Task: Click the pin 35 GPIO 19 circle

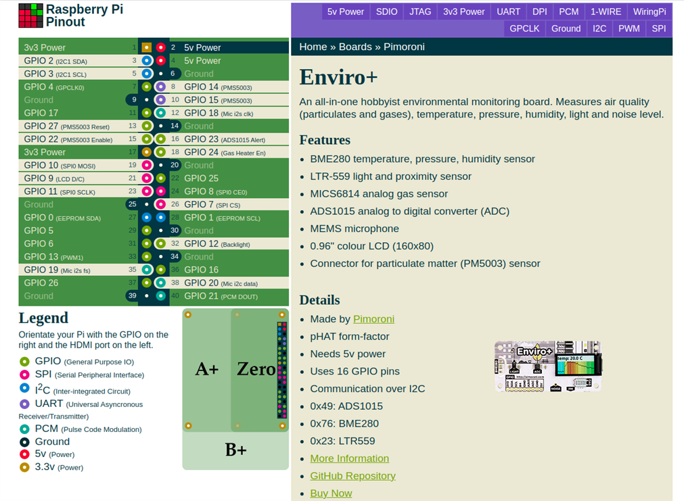Action: (147, 270)
